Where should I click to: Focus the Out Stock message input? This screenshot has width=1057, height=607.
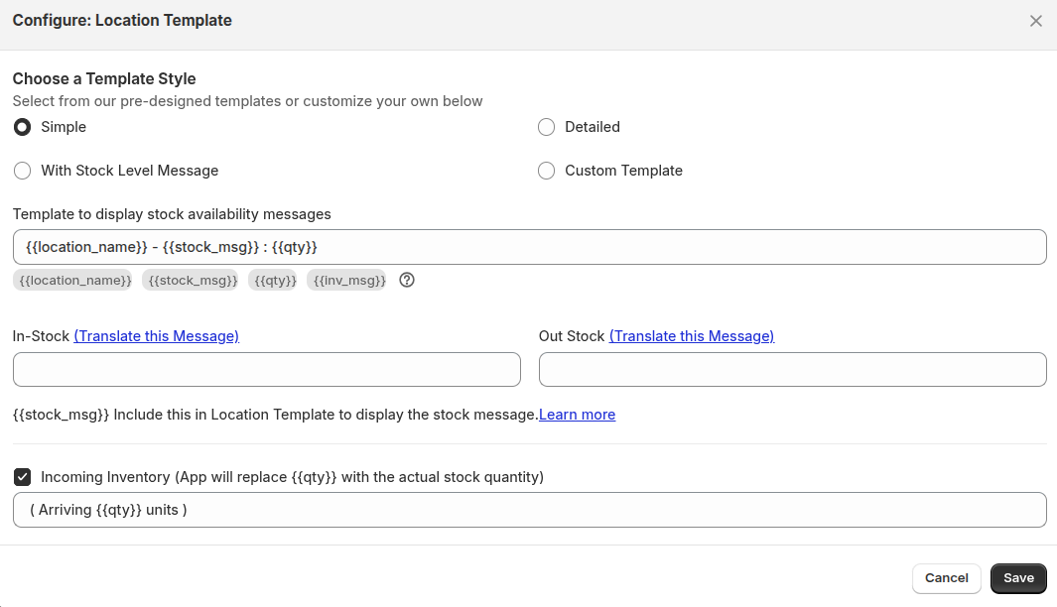click(792, 369)
